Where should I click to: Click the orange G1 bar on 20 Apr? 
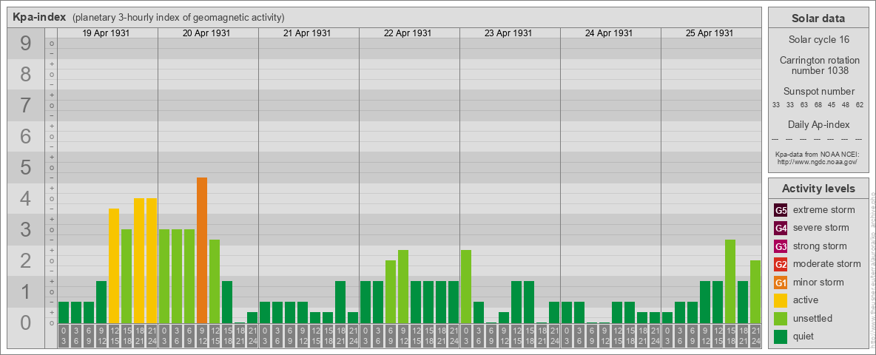[x=202, y=251]
